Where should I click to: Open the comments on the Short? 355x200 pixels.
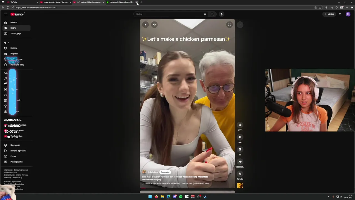[240, 149]
